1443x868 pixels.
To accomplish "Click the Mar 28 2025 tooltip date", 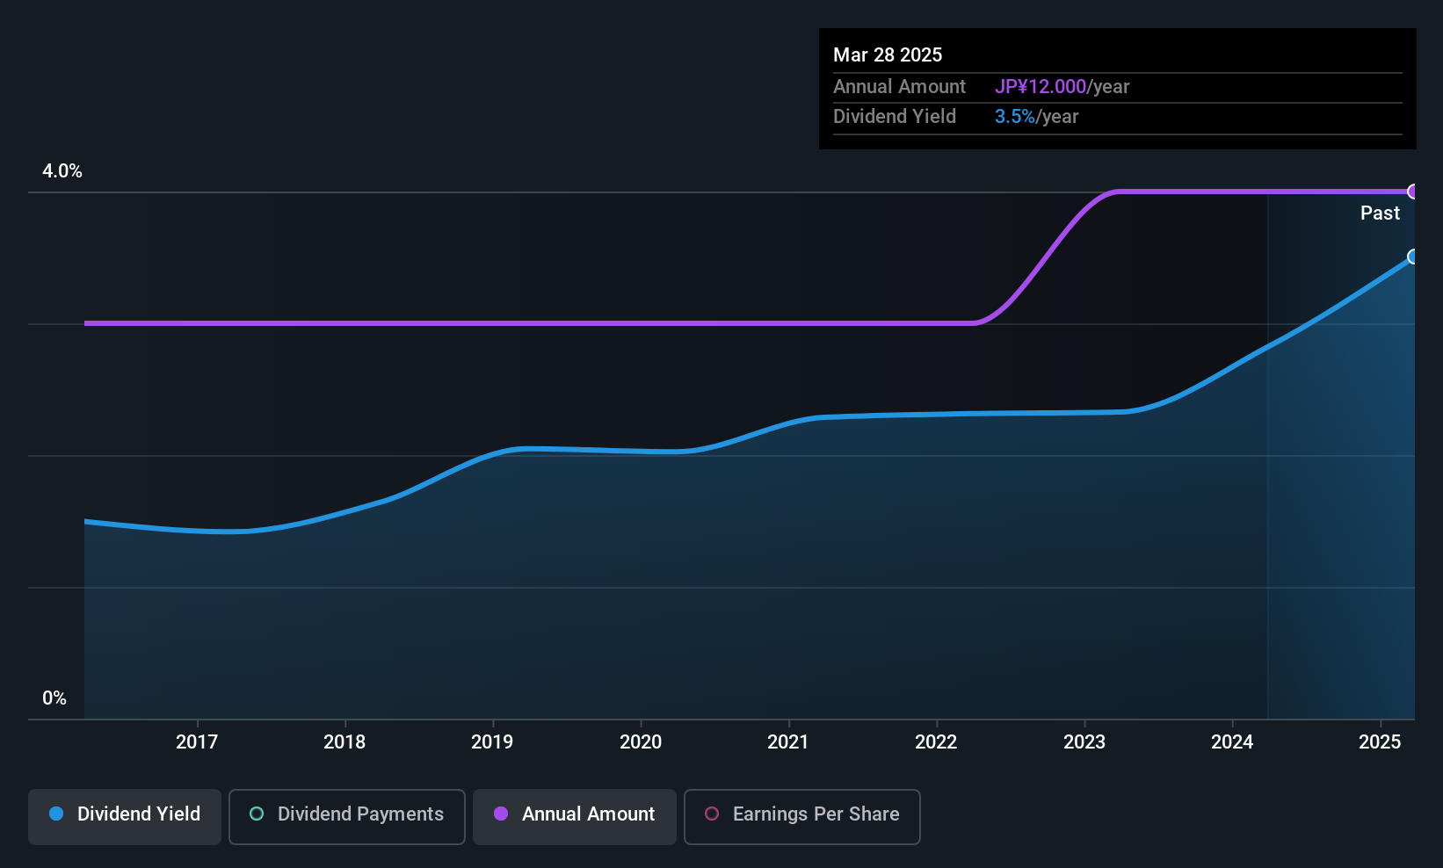I will [x=888, y=55].
